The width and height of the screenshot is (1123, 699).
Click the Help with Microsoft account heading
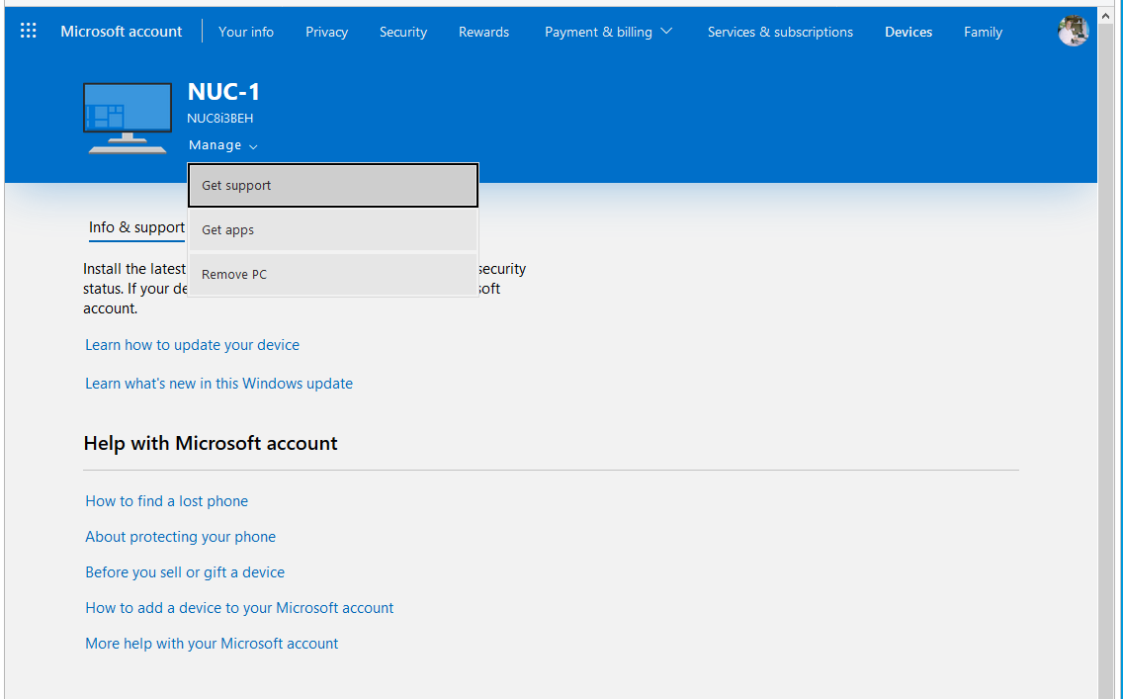pyautogui.click(x=210, y=443)
